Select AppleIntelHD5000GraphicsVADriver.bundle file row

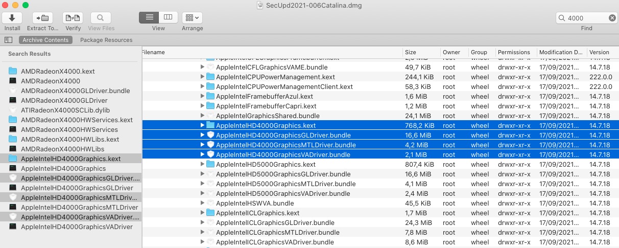pyautogui.click(x=380, y=193)
